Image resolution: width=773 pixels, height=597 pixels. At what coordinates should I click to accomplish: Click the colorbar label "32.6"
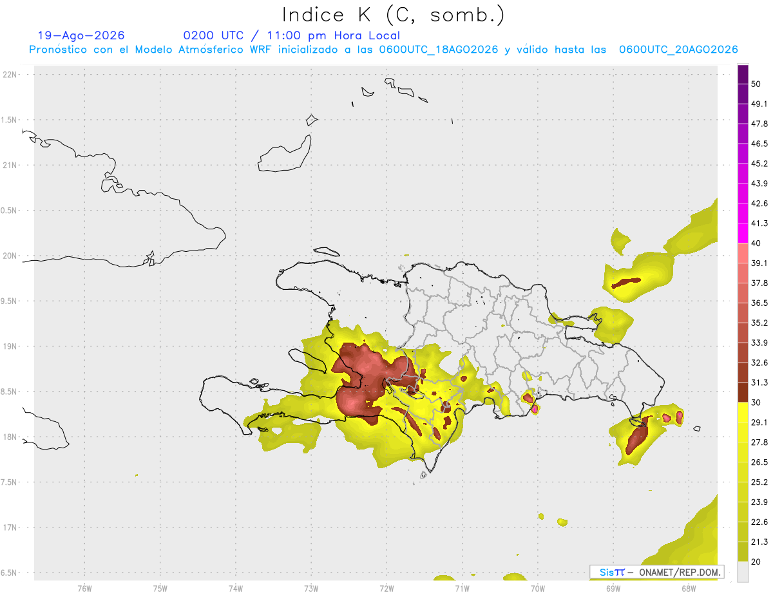pos(759,363)
